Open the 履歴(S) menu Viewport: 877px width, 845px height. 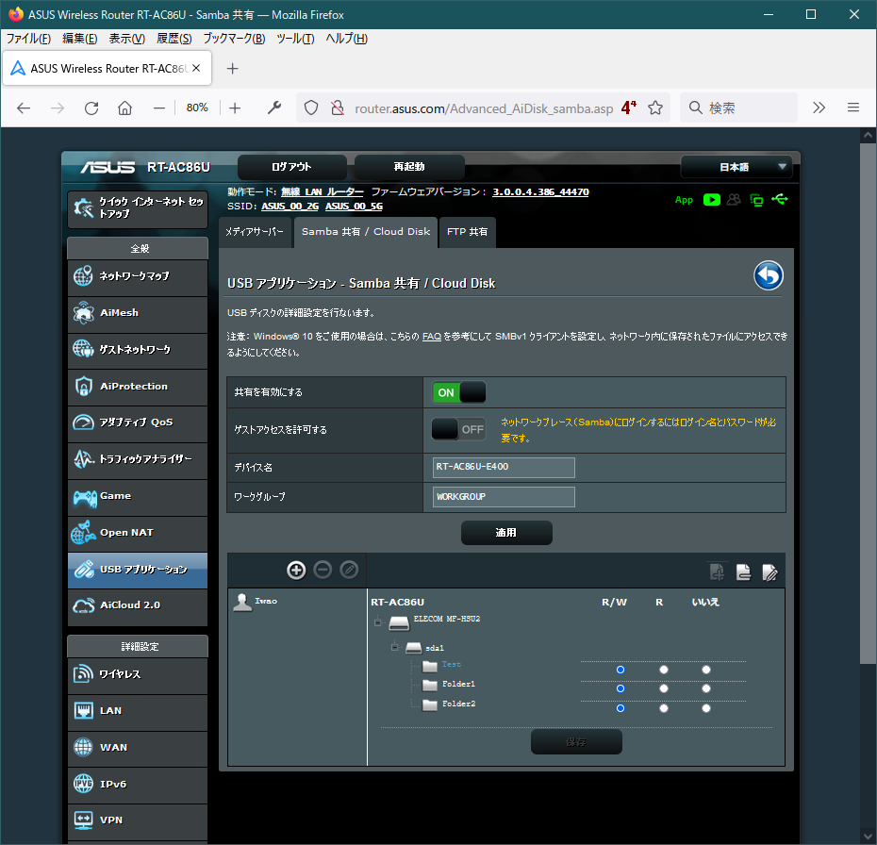(x=174, y=39)
